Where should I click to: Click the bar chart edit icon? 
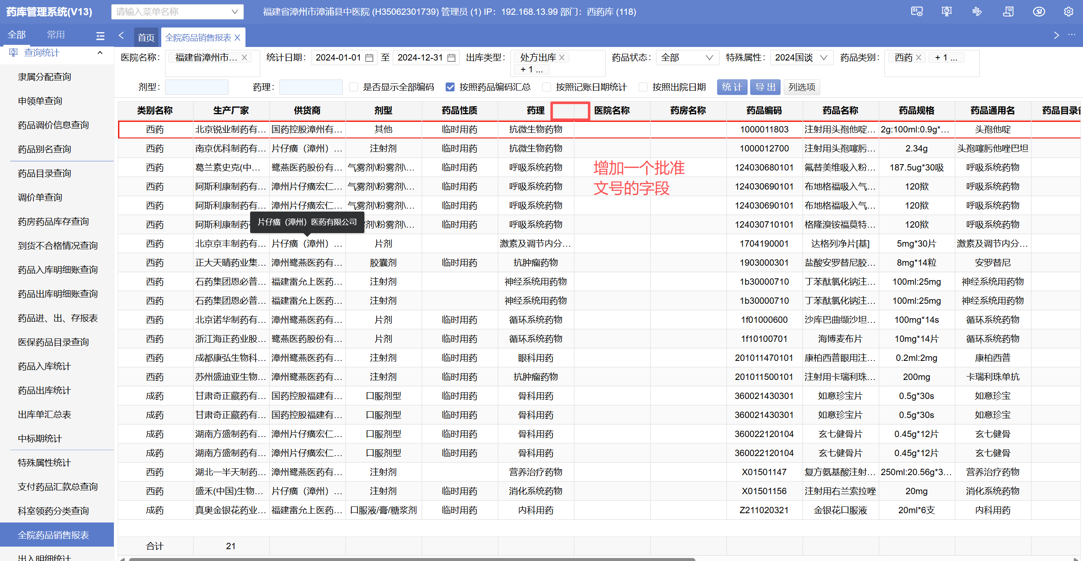[x=977, y=11]
